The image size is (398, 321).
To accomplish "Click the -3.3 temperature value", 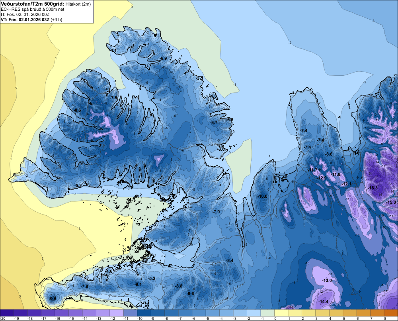I will [200, 78].
